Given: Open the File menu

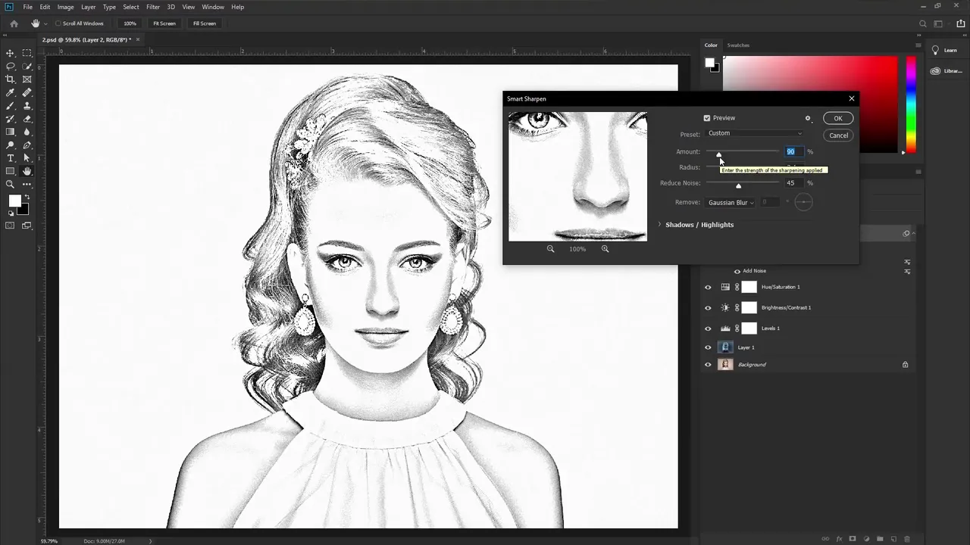Looking at the screenshot, I should [x=27, y=7].
